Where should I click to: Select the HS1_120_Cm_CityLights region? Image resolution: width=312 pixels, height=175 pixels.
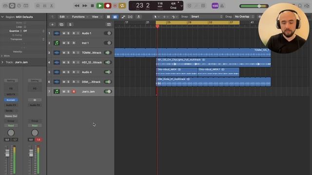point(214,62)
